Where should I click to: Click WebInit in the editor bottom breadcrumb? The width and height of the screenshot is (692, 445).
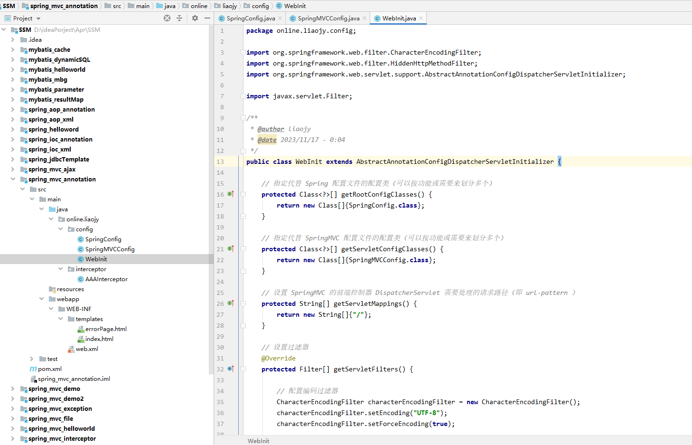tap(258, 441)
